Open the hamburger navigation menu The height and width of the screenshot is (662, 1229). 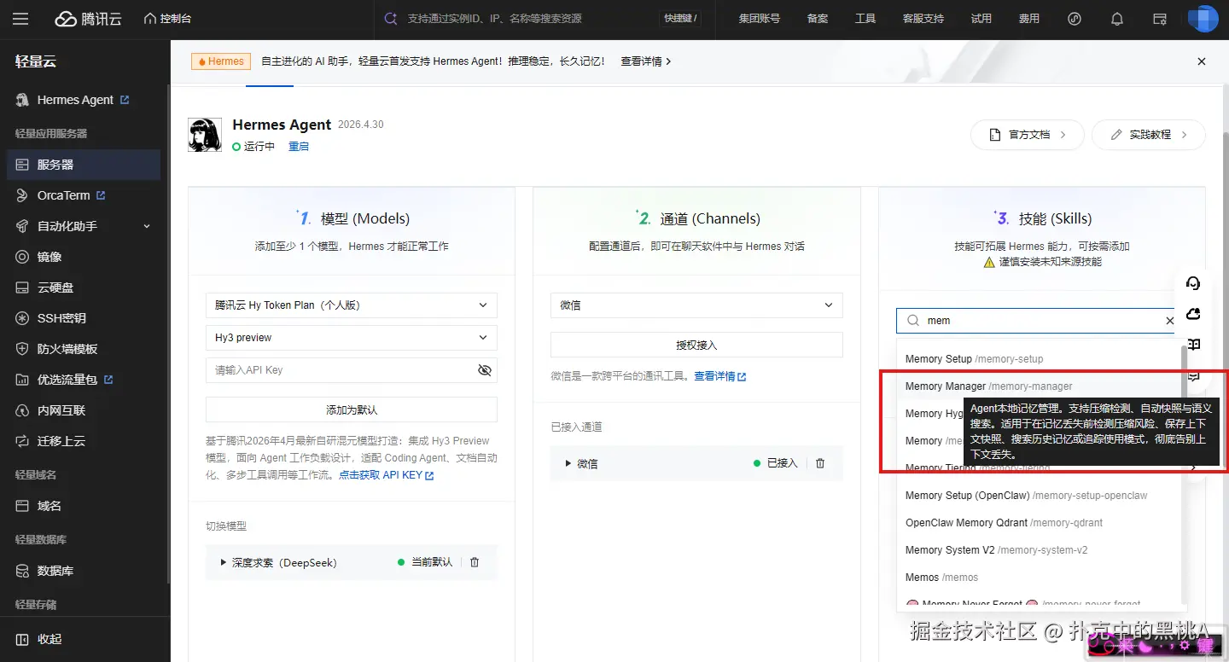[x=20, y=19]
